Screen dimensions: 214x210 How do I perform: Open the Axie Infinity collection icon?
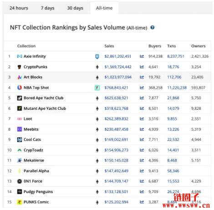tap(20, 56)
